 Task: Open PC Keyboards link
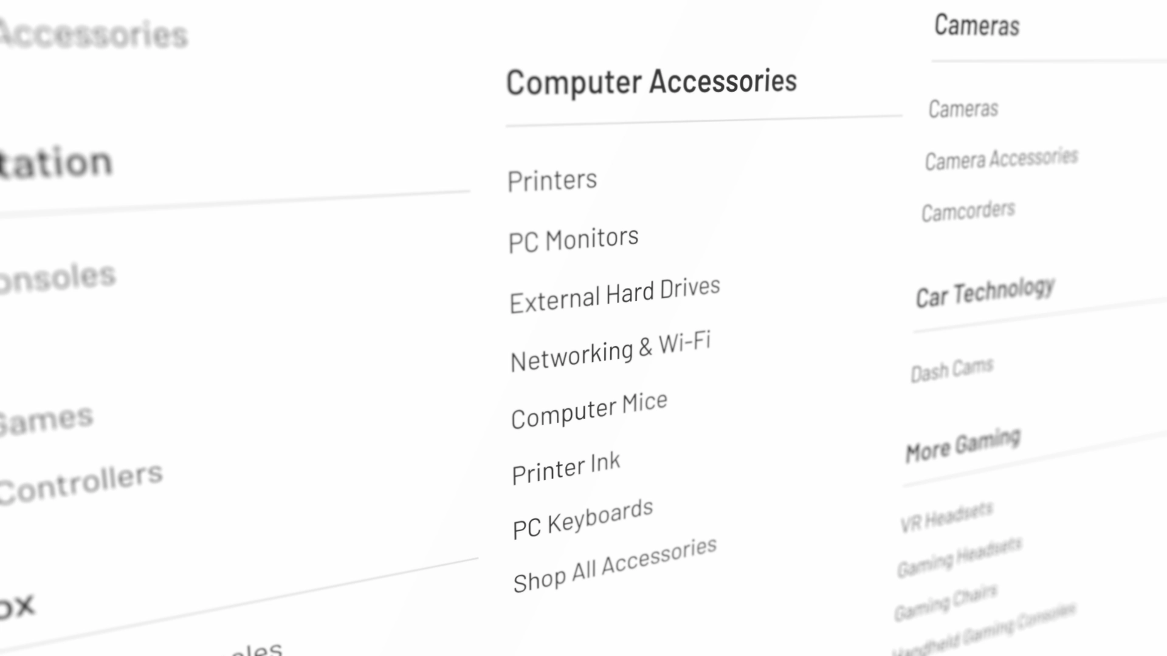click(582, 519)
